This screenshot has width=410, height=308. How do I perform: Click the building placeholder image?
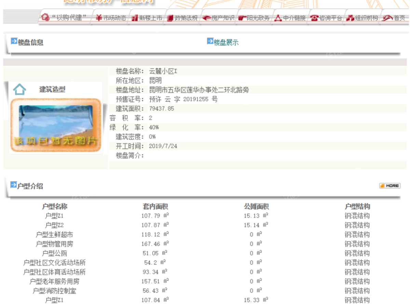click(x=56, y=125)
